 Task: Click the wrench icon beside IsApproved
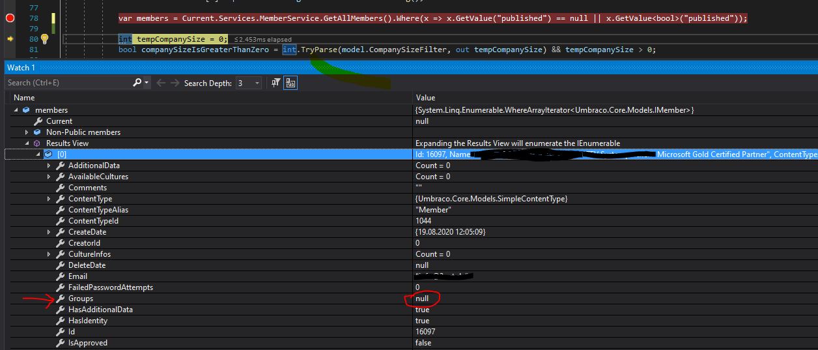60,343
